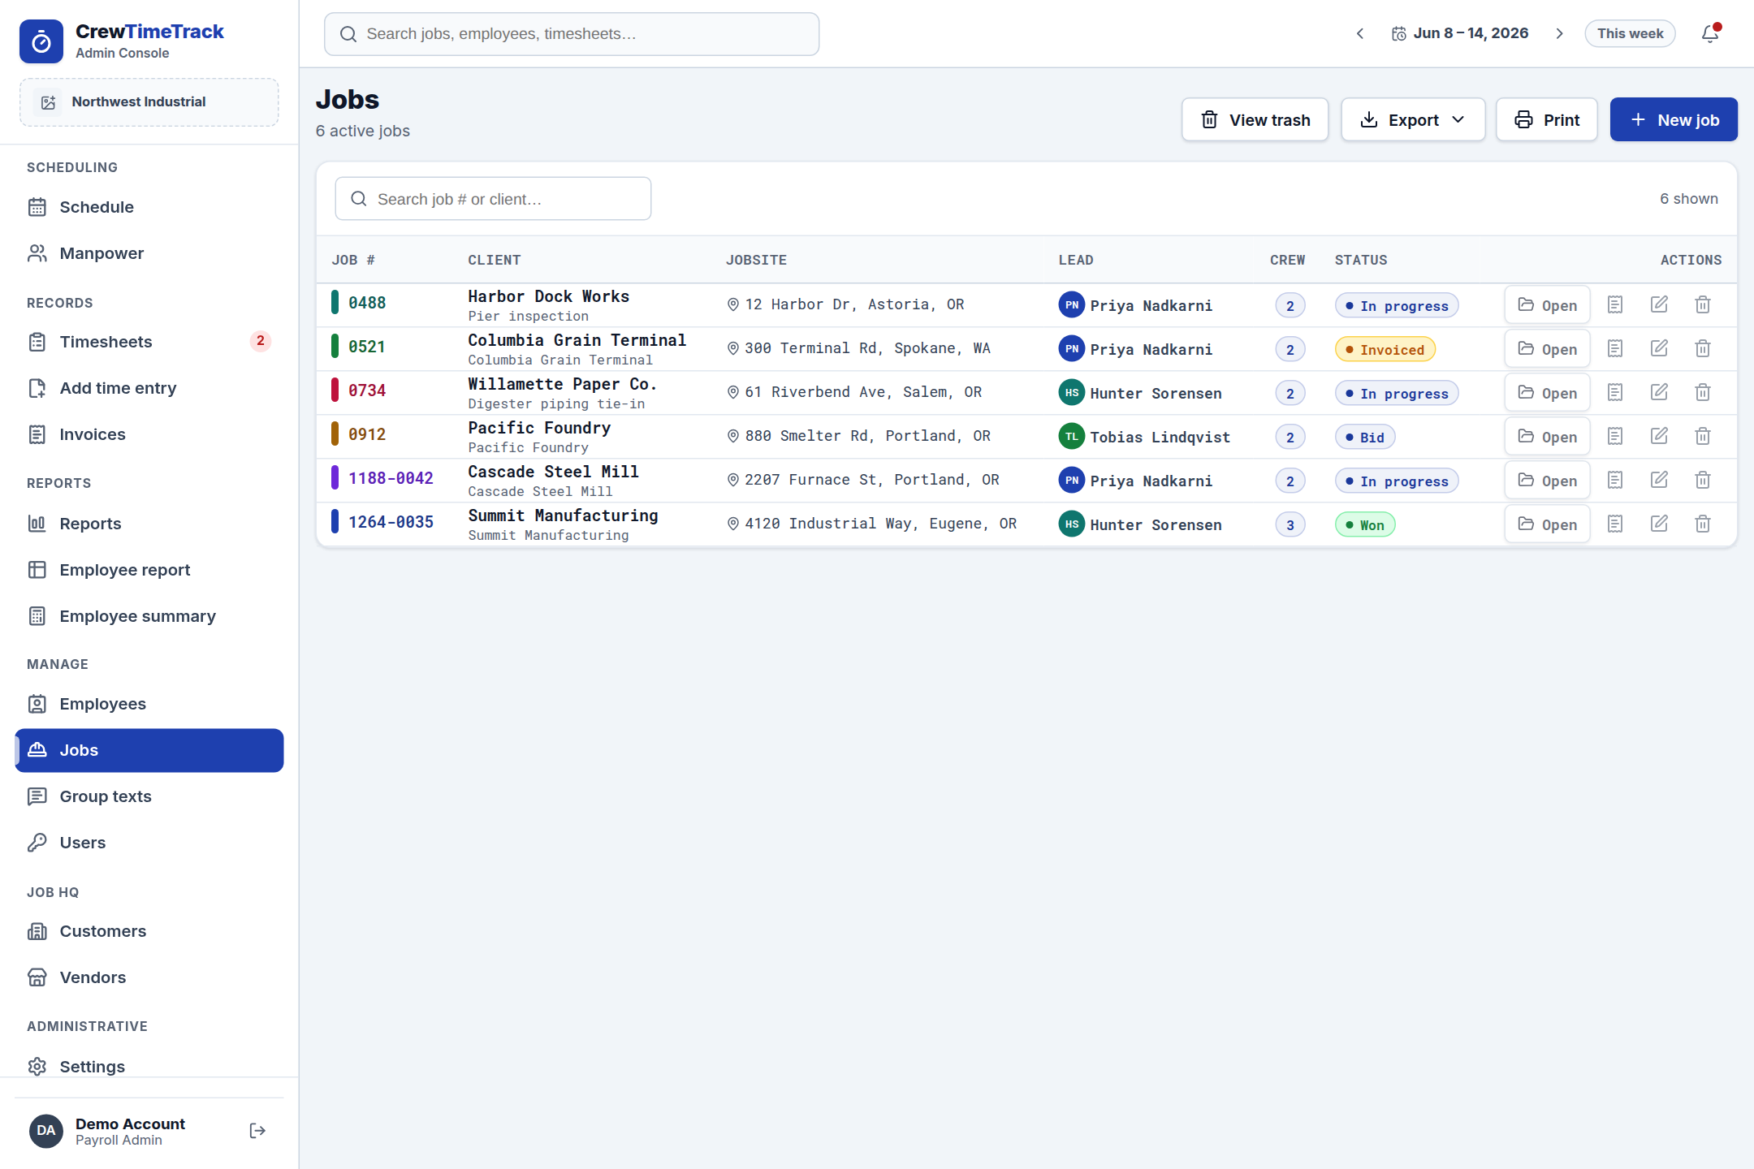This screenshot has height=1169, width=1754.
Task: Click Won status badge for job 1264-0035
Action: [x=1365, y=524]
